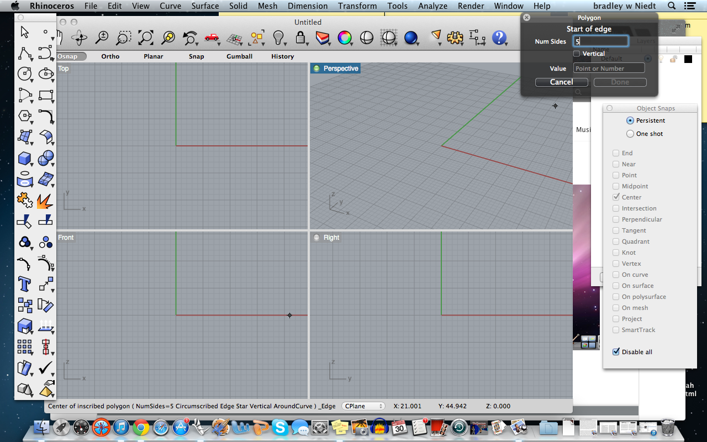Expand the color wheel properties flyout
This screenshot has height=442, width=707.
tap(352, 44)
